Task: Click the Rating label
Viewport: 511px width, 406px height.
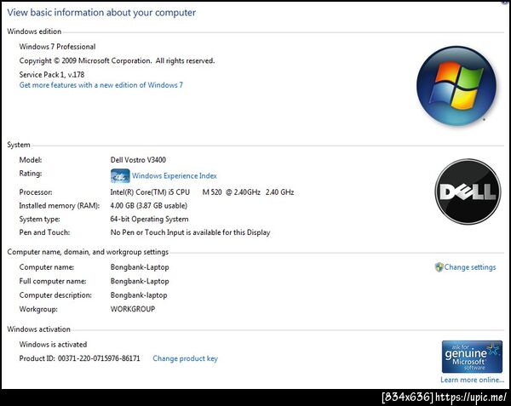Action: (31, 174)
